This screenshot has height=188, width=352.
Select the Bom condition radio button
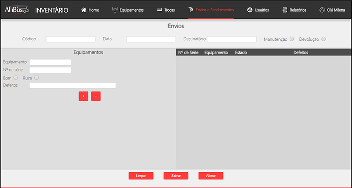16,77
